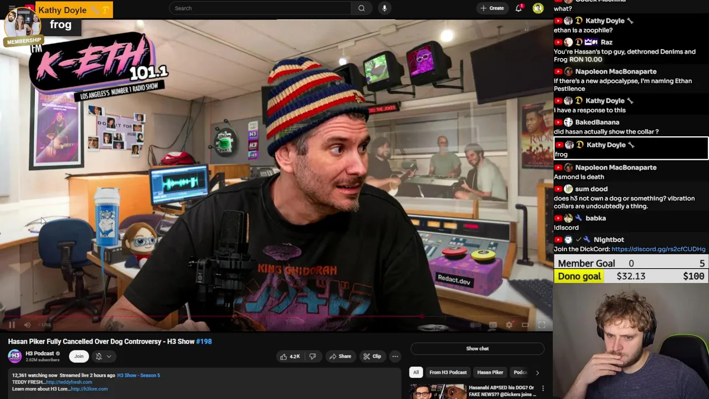The image size is (709, 399).
Task: Select the All filter chip
Action: coord(416,372)
